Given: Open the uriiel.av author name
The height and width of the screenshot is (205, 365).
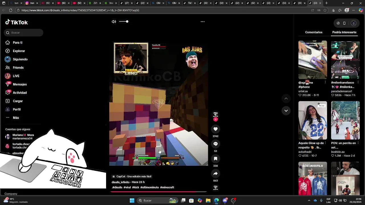Looking at the screenshot, I should point(303,91).
